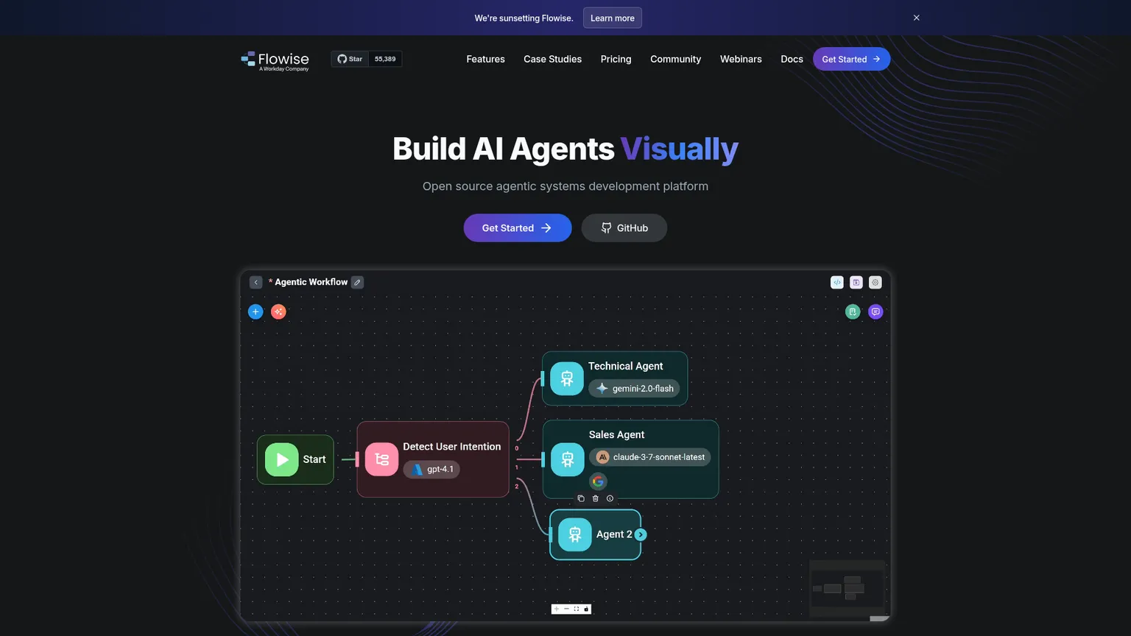Open the Agent 2 node info icon
The width and height of the screenshot is (1131, 636).
pos(610,498)
